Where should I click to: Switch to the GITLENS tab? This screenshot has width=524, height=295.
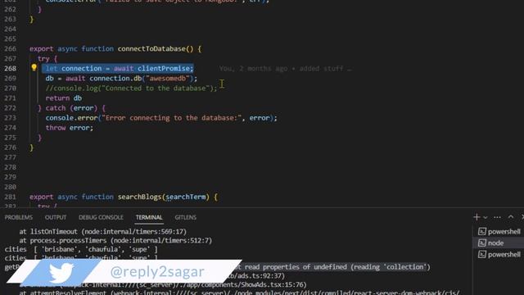(186, 217)
